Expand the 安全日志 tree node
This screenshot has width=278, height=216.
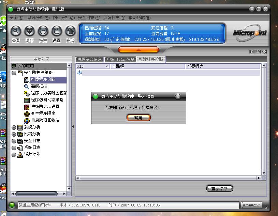tap(14, 141)
